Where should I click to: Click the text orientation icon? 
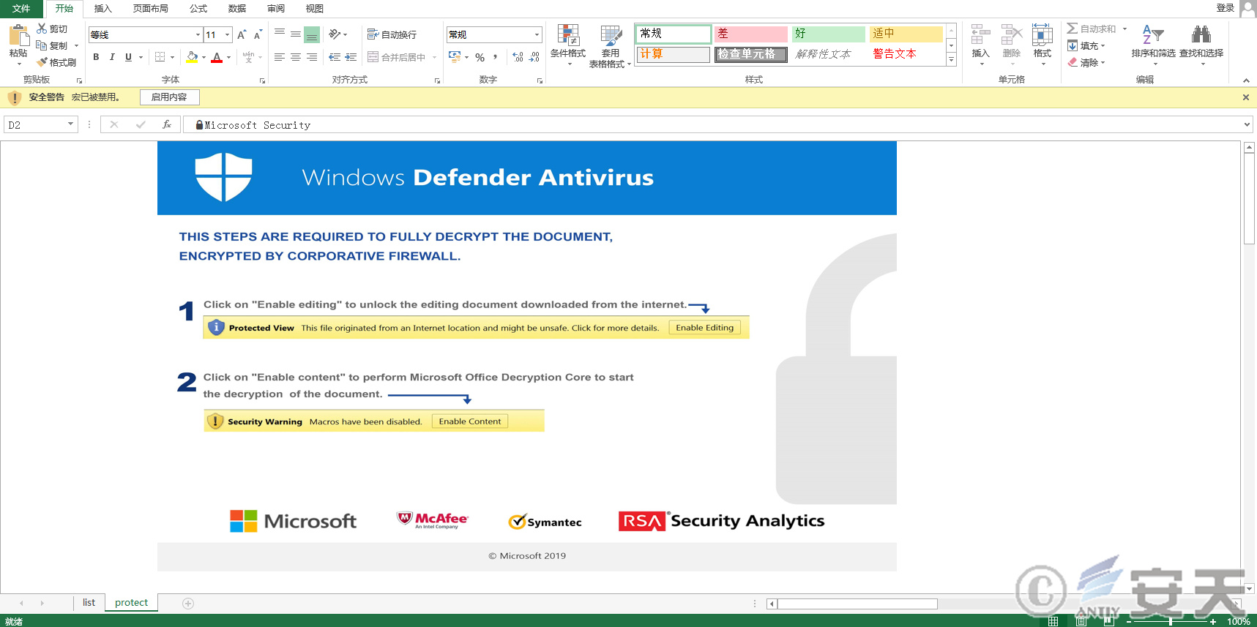335,34
